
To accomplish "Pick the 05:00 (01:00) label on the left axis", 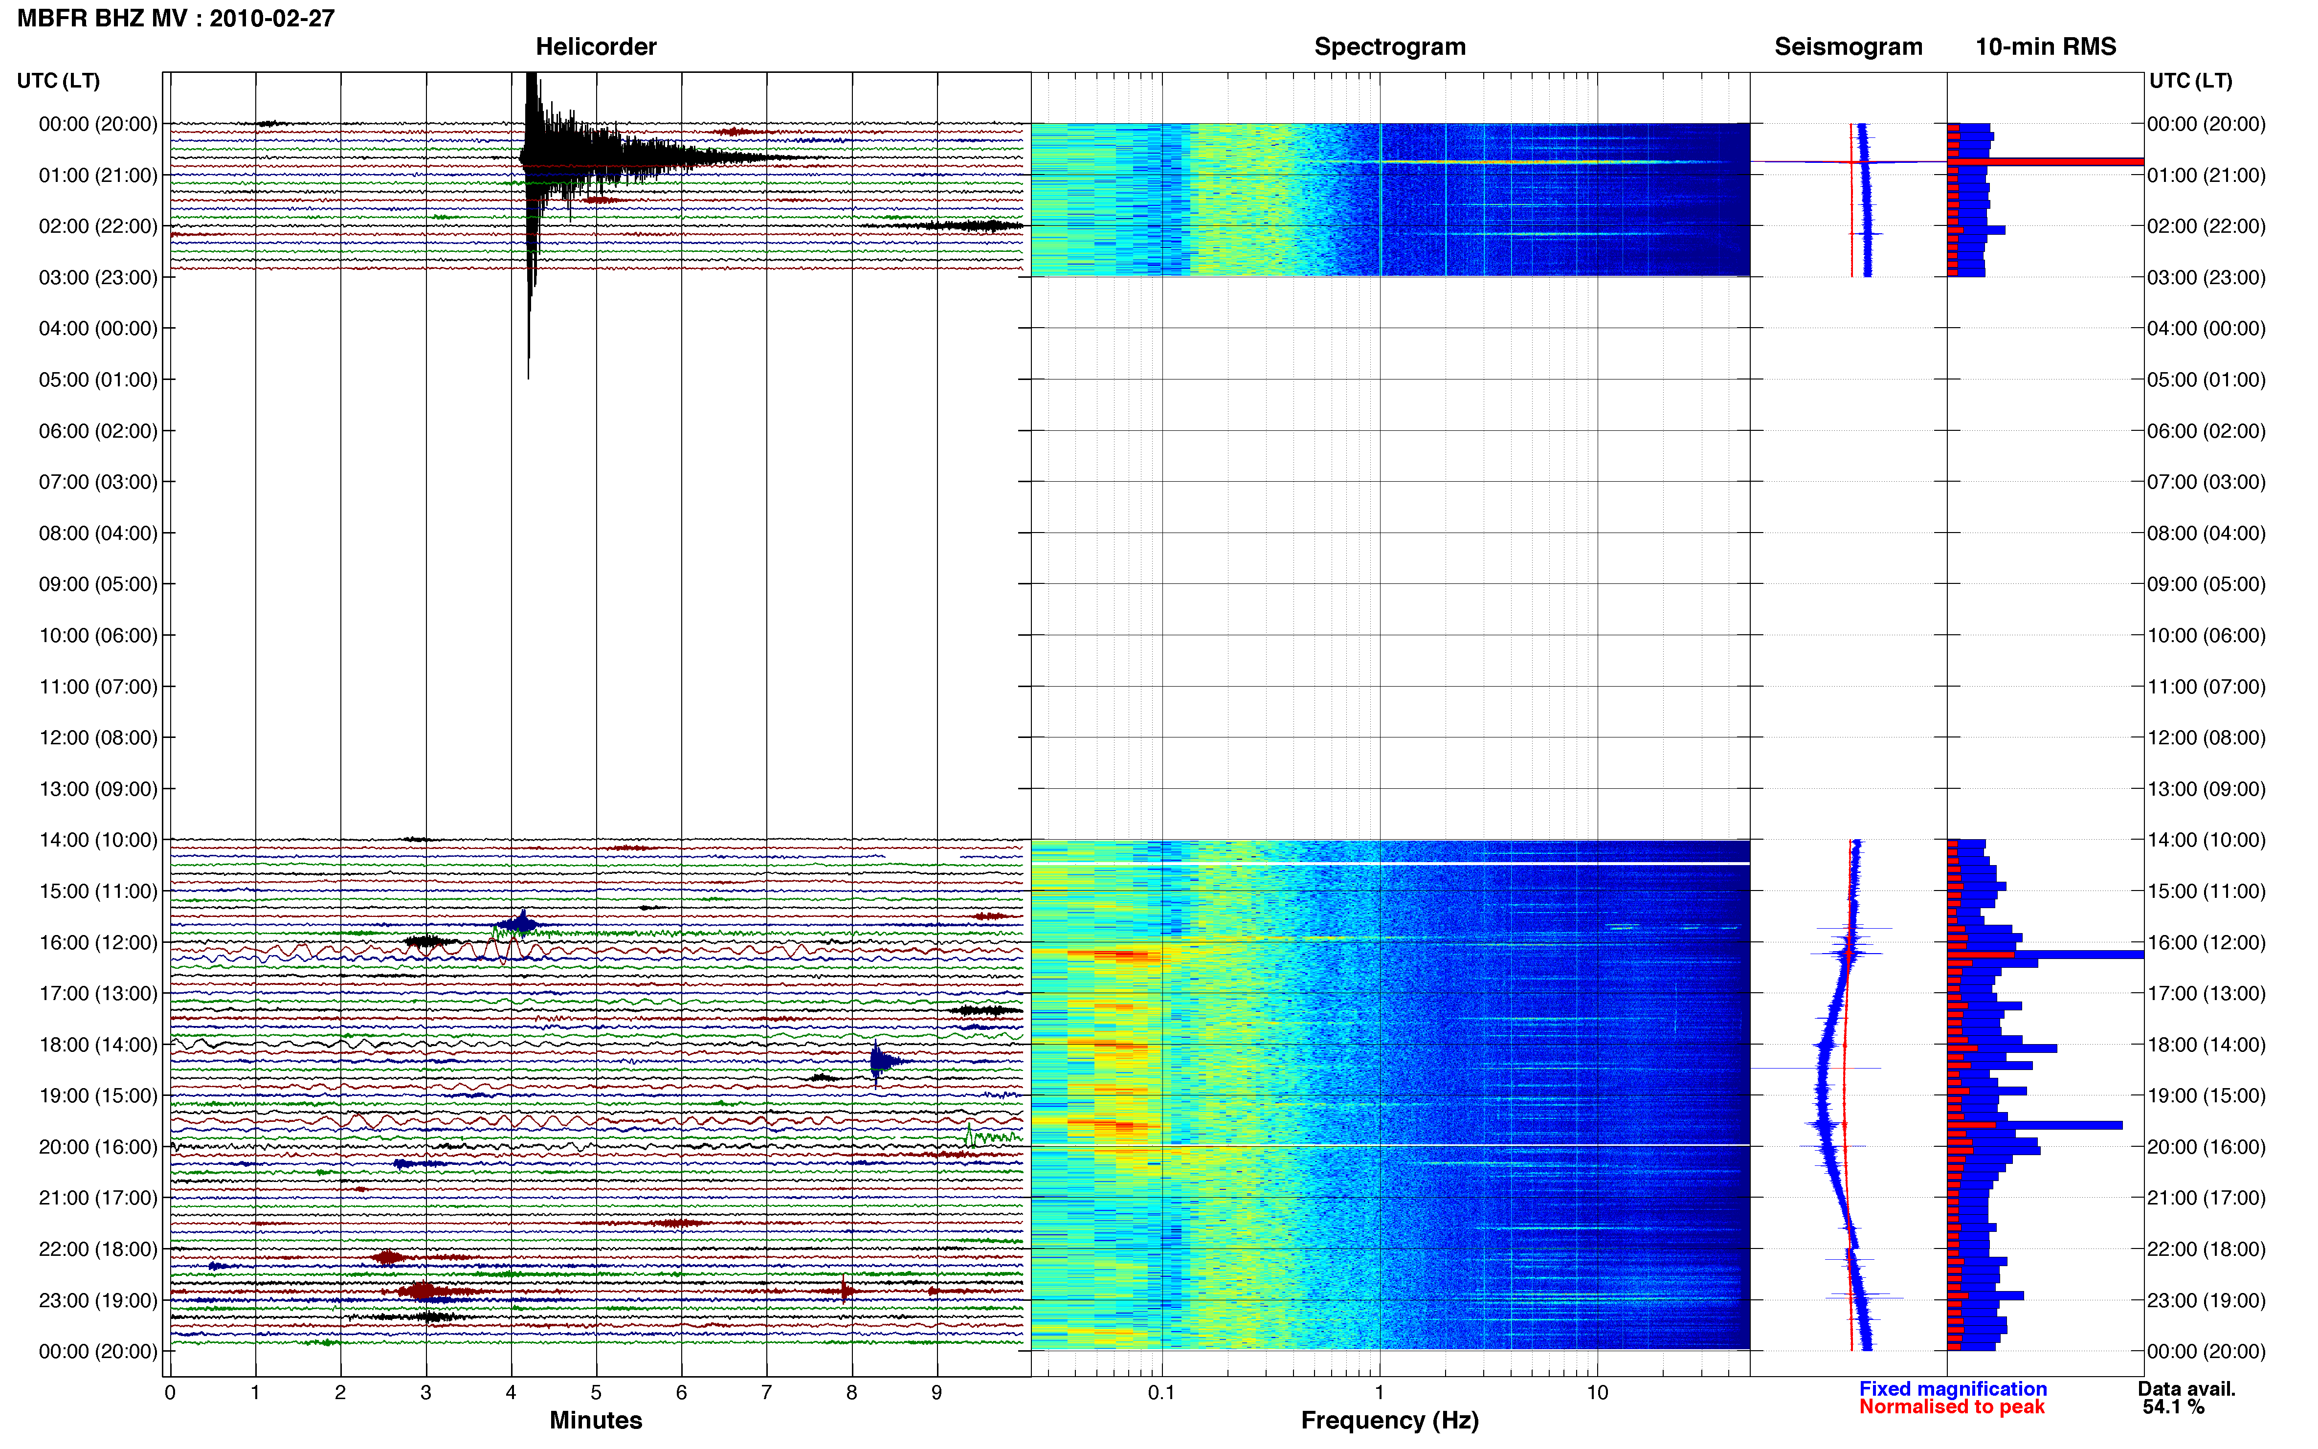I will [x=98, y=379].
